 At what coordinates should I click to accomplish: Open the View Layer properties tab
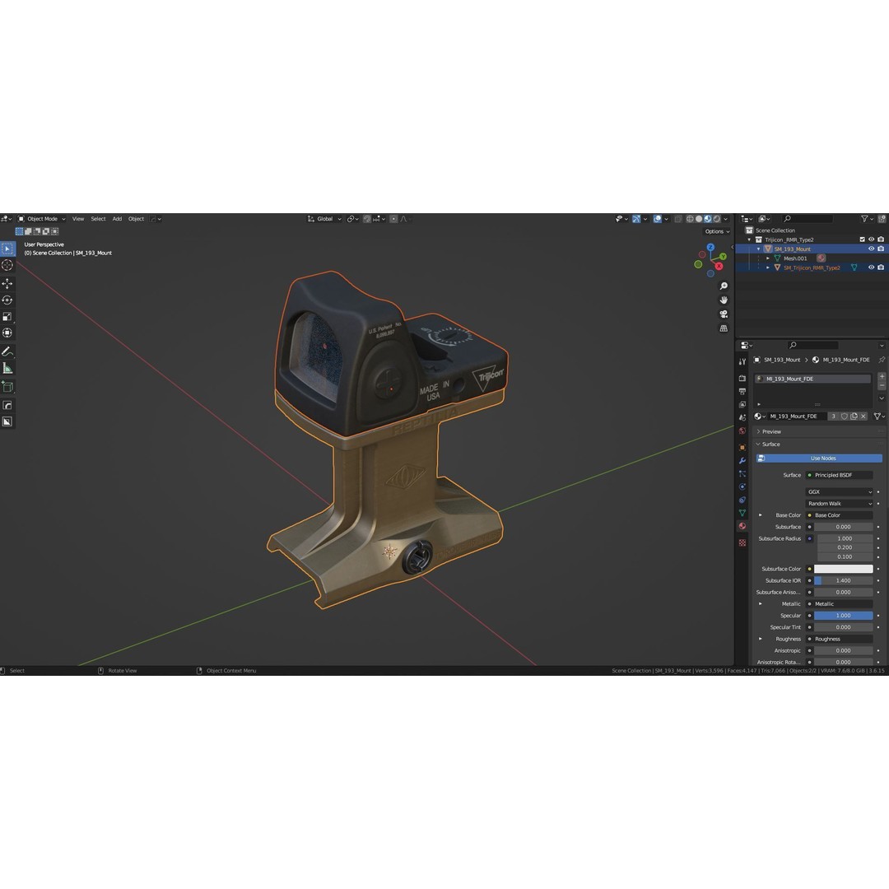pyautogui.click(x=742, y=404)
